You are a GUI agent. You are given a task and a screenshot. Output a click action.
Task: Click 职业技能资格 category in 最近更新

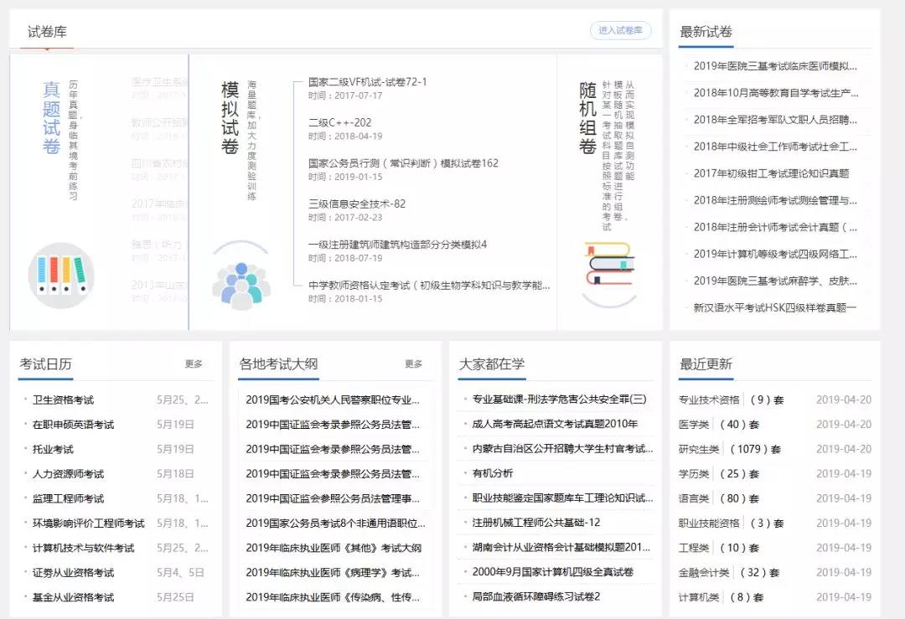click(x=709, y=524)
